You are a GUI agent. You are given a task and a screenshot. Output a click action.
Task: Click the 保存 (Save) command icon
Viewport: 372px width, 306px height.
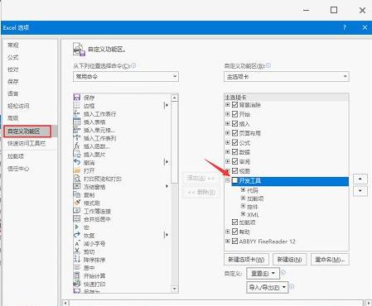77,98
